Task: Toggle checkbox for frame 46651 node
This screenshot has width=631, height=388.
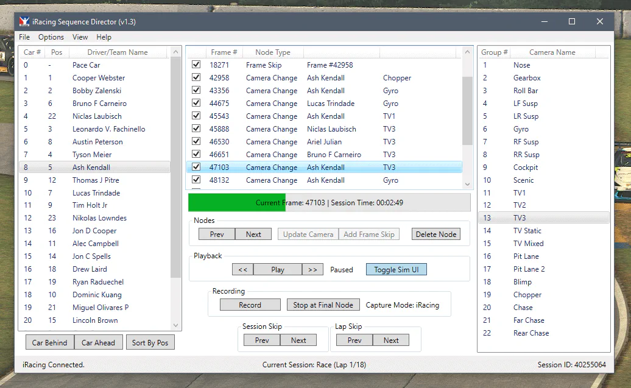Action: point(196,154)
